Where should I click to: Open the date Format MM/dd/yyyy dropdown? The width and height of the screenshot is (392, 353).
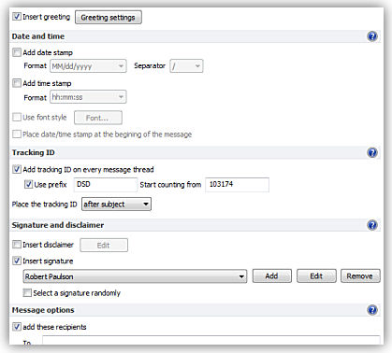(88, 66)
